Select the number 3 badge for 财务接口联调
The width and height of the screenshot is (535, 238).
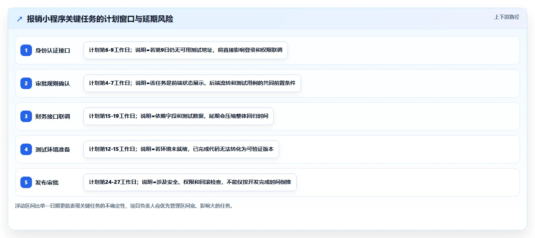(26, 116)
